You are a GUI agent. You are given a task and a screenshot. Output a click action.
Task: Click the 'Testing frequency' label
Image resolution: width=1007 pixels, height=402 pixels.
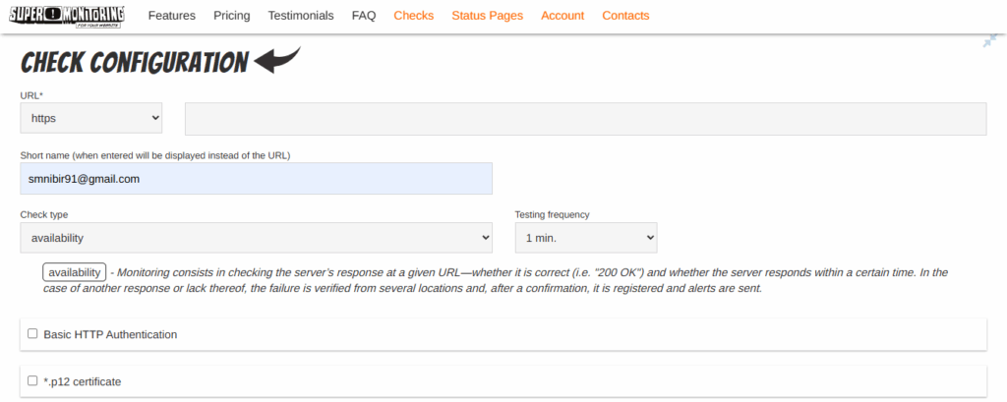553,214
